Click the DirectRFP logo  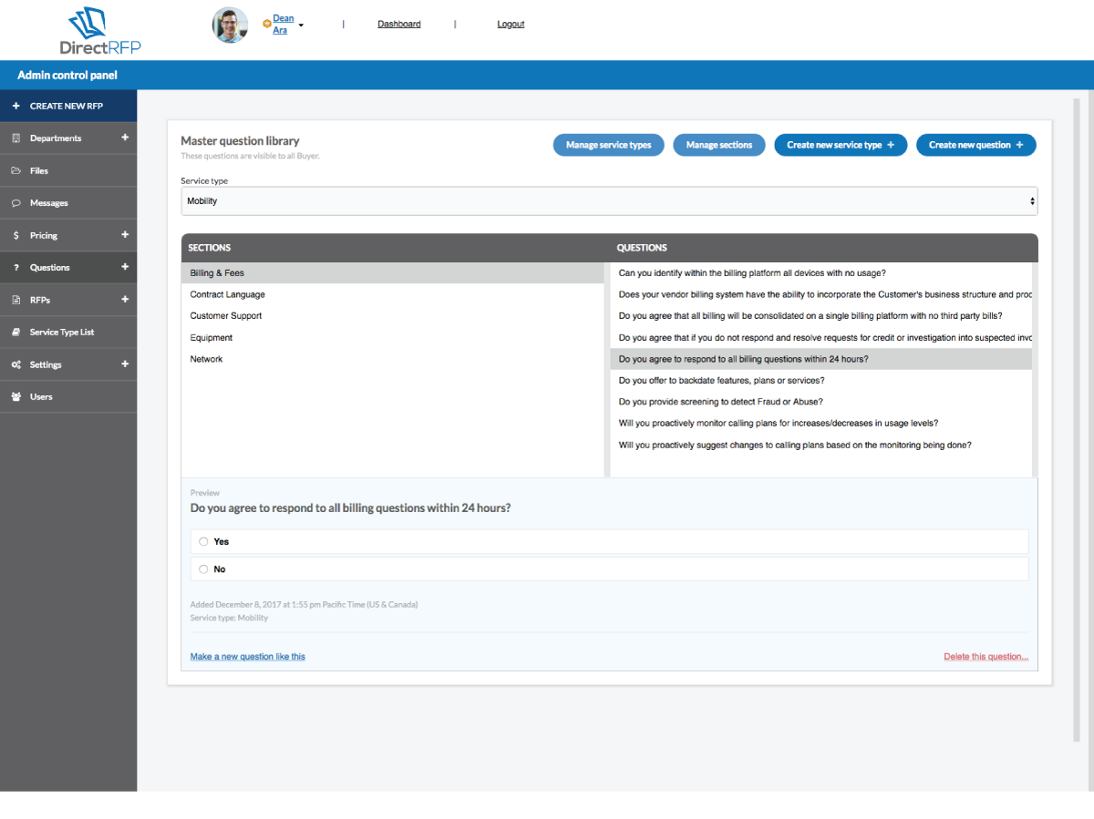pyautogui.click(x=100, y=30)
